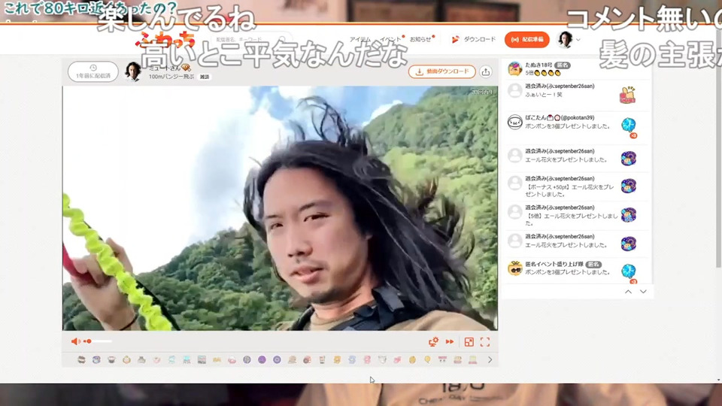The height and width of the screenshot is (406, 722).
Task: Select the landscape picture gift icon
Action: point(202,359)
